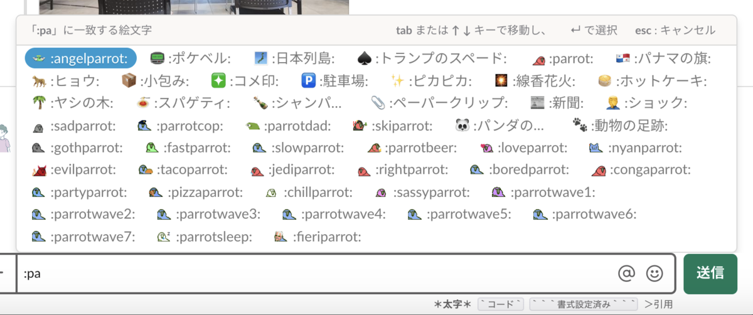Choose the :ピカピカ: sparkles emoji
Viewport: 753px width, 315px height.
click(432, 81)
